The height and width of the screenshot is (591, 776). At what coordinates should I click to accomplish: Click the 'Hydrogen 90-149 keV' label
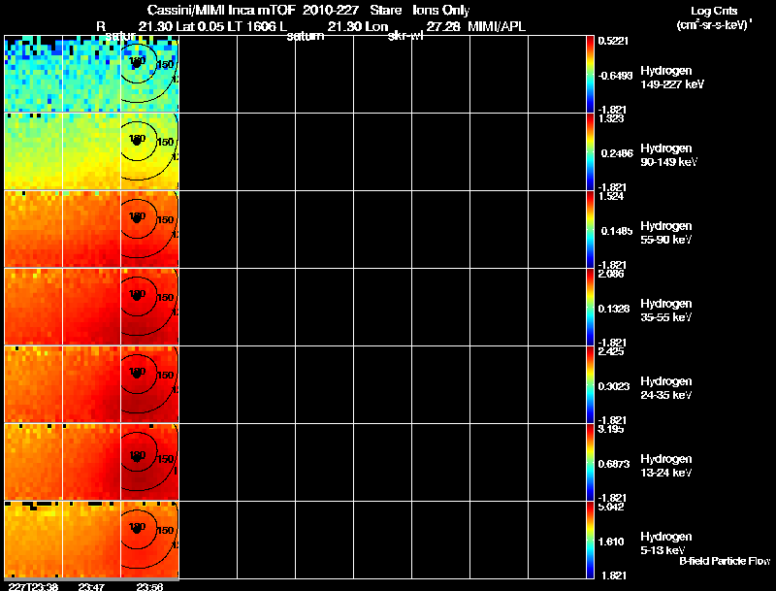[x=668, y=155]
